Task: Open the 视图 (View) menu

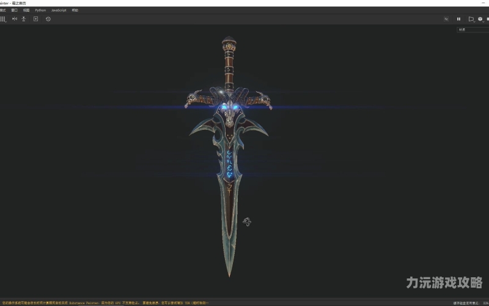Action: click(x=26, y=10)
